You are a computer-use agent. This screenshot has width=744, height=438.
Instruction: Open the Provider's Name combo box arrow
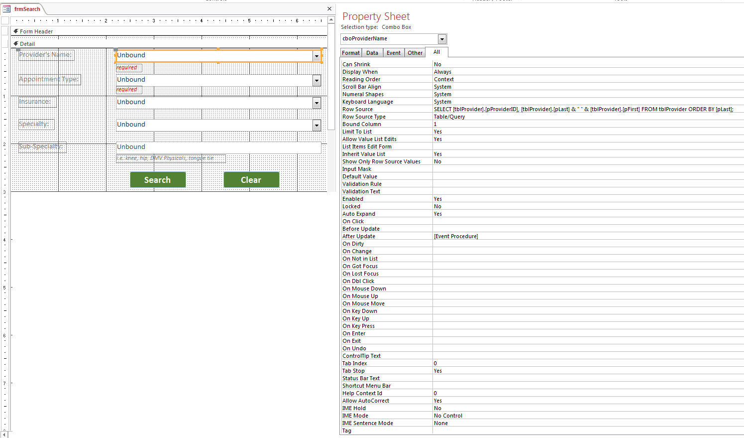[x=317, y=56]
